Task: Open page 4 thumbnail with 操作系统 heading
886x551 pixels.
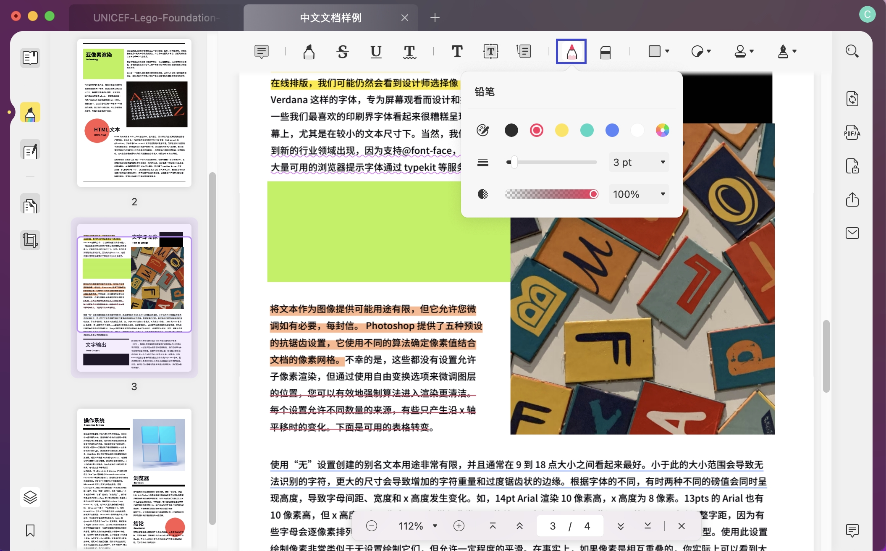Action: point(134,480)
